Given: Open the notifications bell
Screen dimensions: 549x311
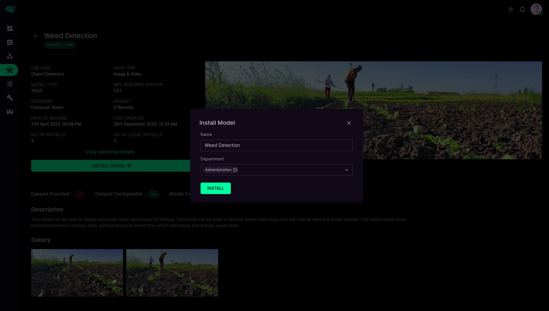Looking at the screenshot, I should click(522, 9).
